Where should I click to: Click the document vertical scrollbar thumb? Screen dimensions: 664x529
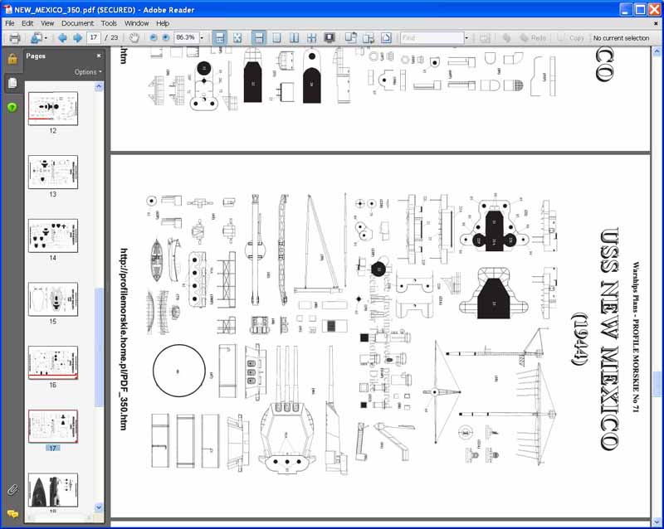[x=657, y=384]
